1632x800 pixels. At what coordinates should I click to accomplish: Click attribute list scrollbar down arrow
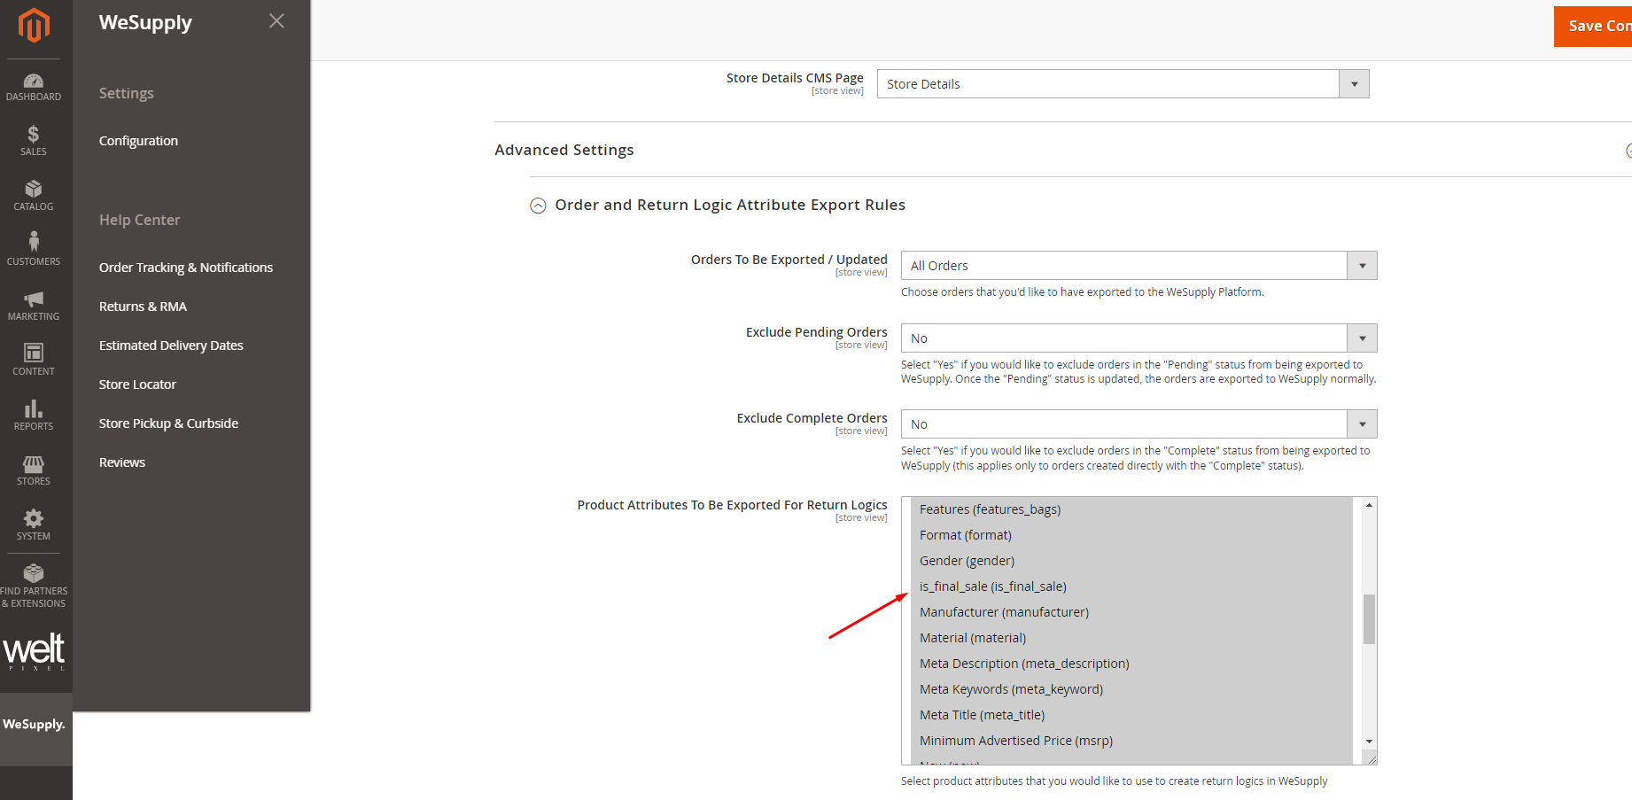coord(1369,742)
